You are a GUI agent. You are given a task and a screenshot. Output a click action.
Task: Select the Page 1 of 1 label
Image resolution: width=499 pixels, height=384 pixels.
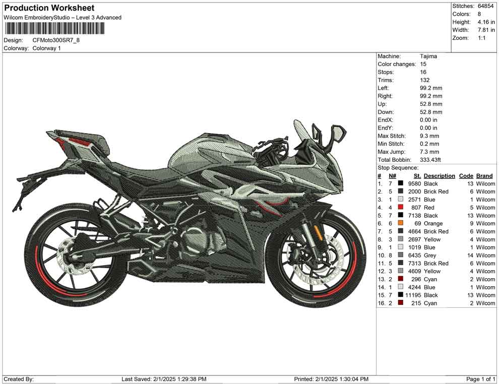point(480,376)
